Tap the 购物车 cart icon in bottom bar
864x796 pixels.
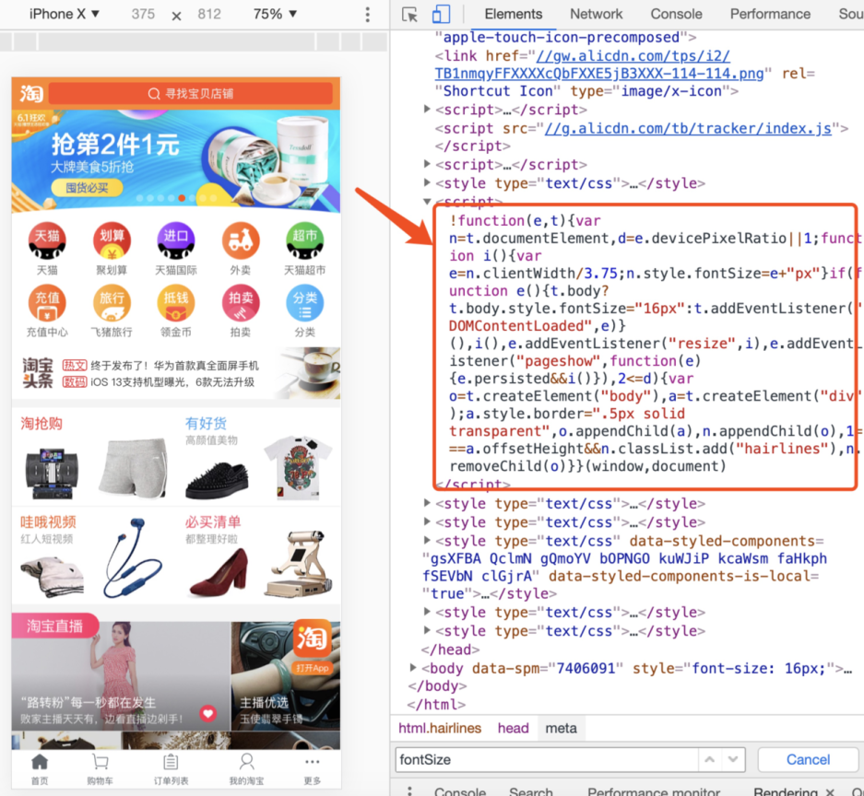pyautogui.click(x=100, y=762)
